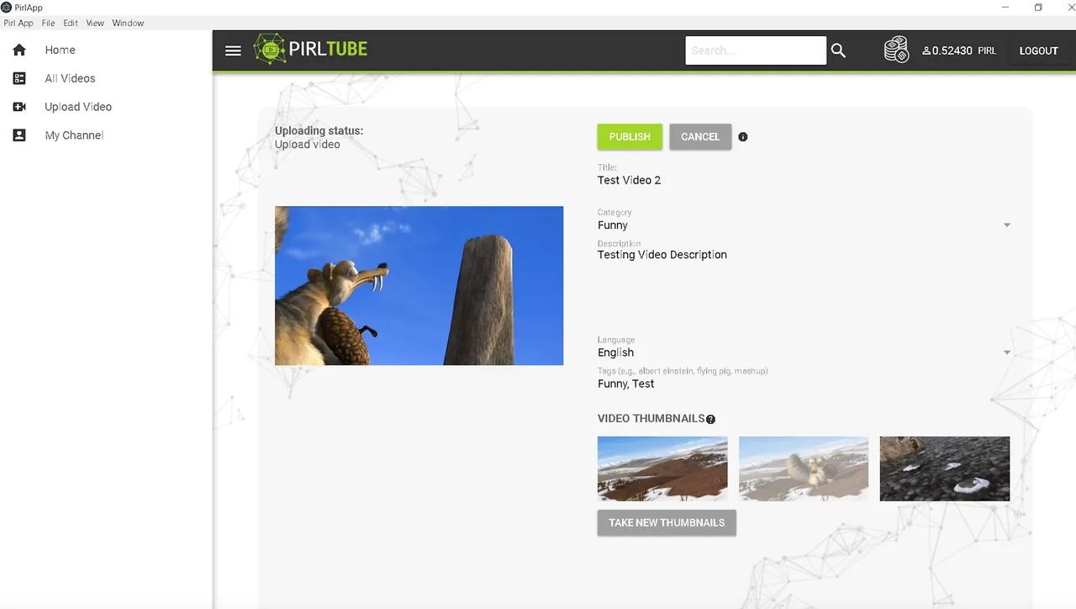Click the help icon beside Video Thumbnails
Image resolution: width=1076 pixels, height=609 pixels.
(710, 419)
